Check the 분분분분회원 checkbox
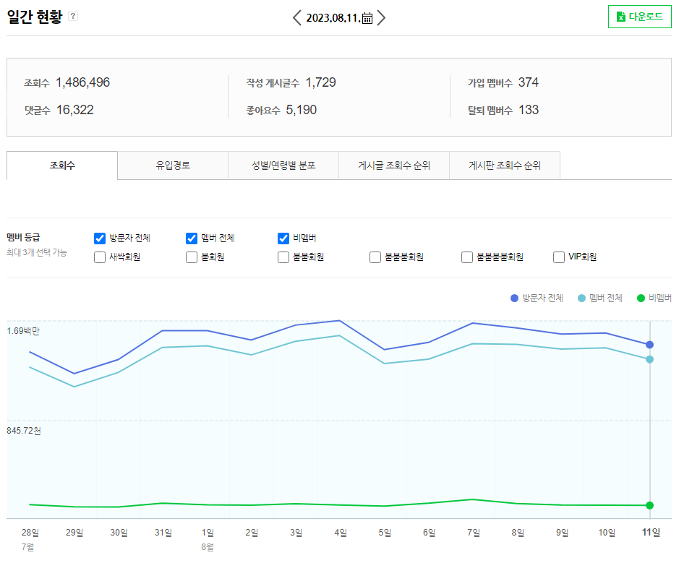Viewport: 679px width, 563px height. click(x=467, y=257)
